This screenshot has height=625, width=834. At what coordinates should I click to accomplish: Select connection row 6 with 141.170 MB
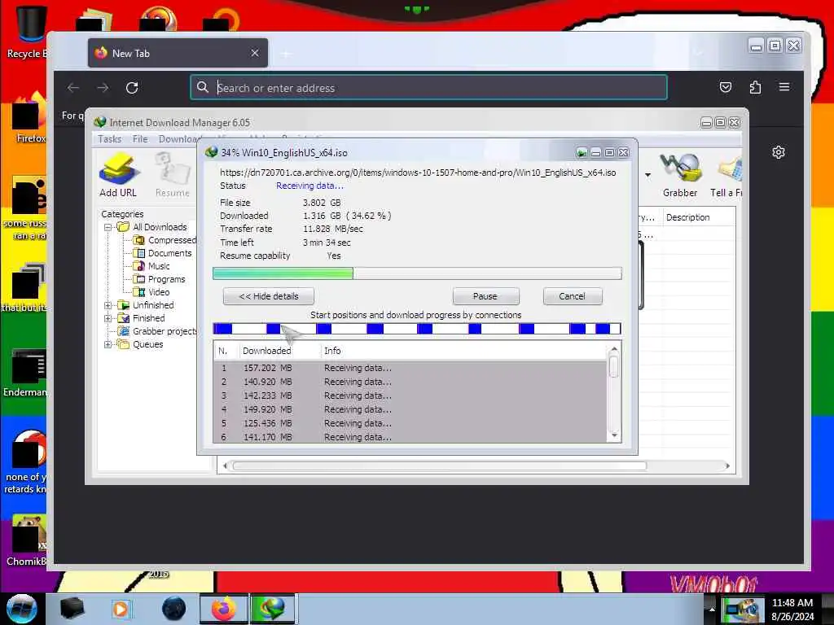410,437
